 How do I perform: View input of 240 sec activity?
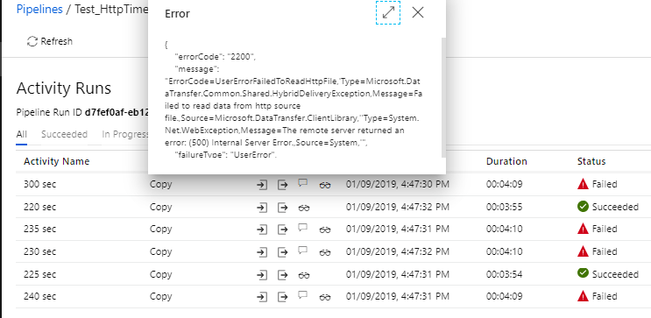(x=262, y=297)
